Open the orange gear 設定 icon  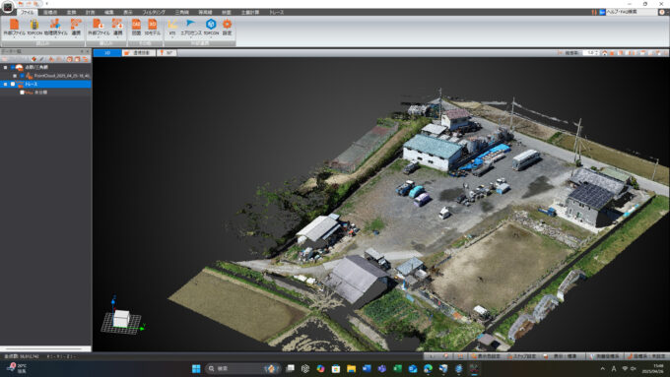pos(227,27)
